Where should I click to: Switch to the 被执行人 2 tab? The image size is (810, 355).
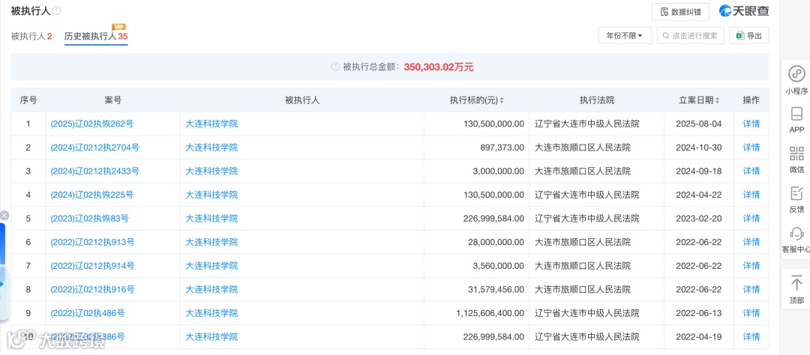tap(31, 36)
